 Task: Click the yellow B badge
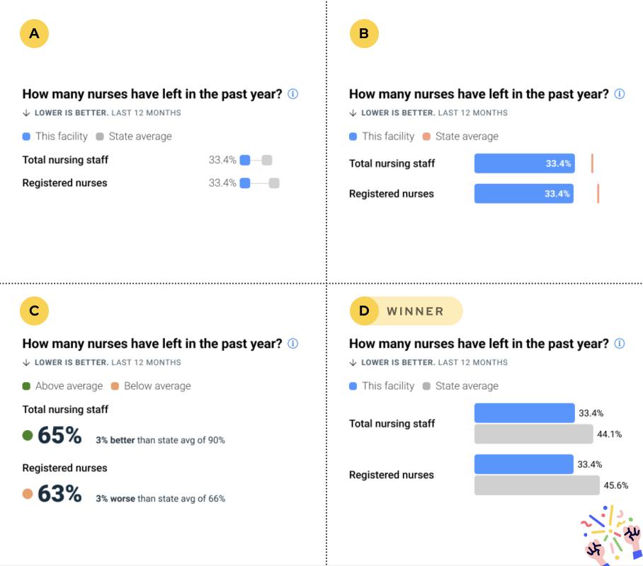(364, 34)
